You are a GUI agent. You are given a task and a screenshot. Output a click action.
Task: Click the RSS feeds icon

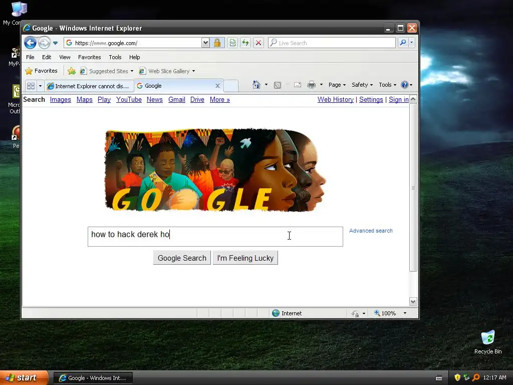tap(278, 85)
